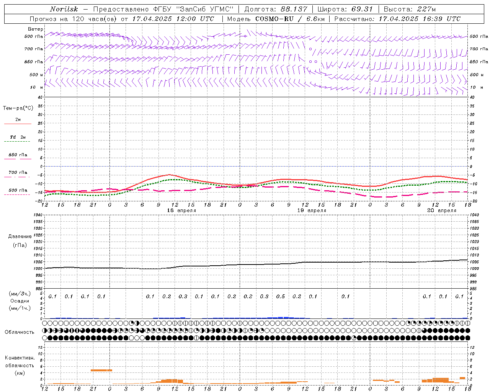Click orange 5 km convective bar near 21-0 hours
The height and width of the screenshot is (392, 490).
101,370
